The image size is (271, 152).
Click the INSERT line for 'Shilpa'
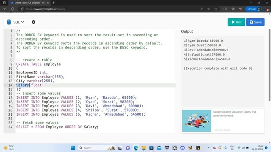click(77, 110)
